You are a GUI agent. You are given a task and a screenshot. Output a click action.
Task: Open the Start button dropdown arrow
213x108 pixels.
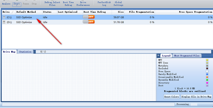pyautogui.click(x=17, y=6)
